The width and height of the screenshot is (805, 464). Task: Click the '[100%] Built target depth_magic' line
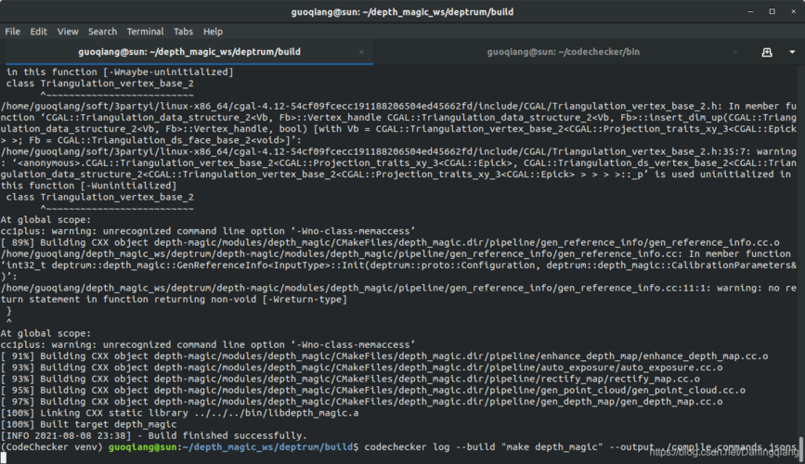click(89, 424)
